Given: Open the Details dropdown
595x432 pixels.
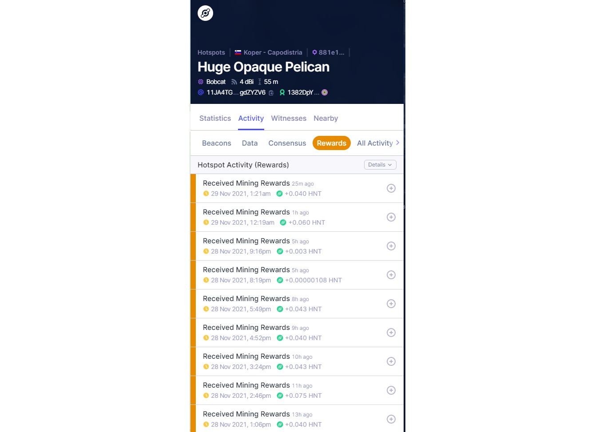Looking at the screenshot, I should pos(380,165).
